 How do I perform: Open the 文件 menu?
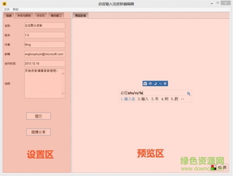pyautogui.click(x=7, y=9)
